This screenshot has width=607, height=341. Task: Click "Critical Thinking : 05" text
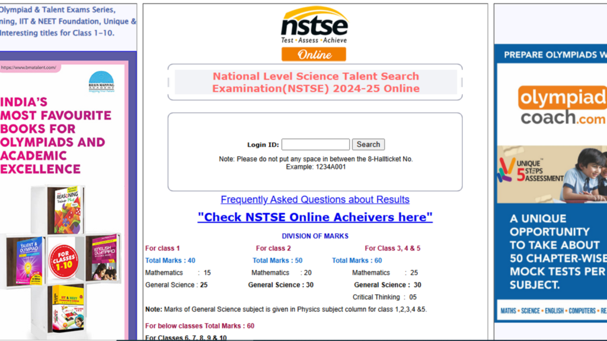[384, 297]
